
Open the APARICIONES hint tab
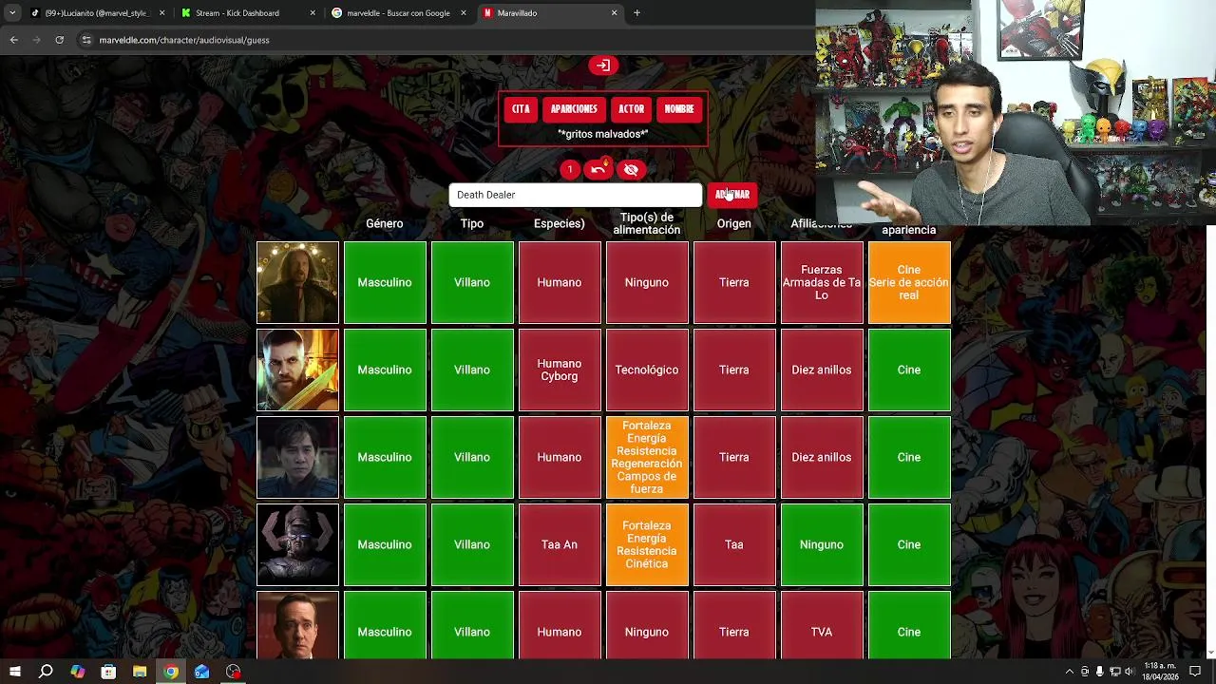(x=574, y=109)
